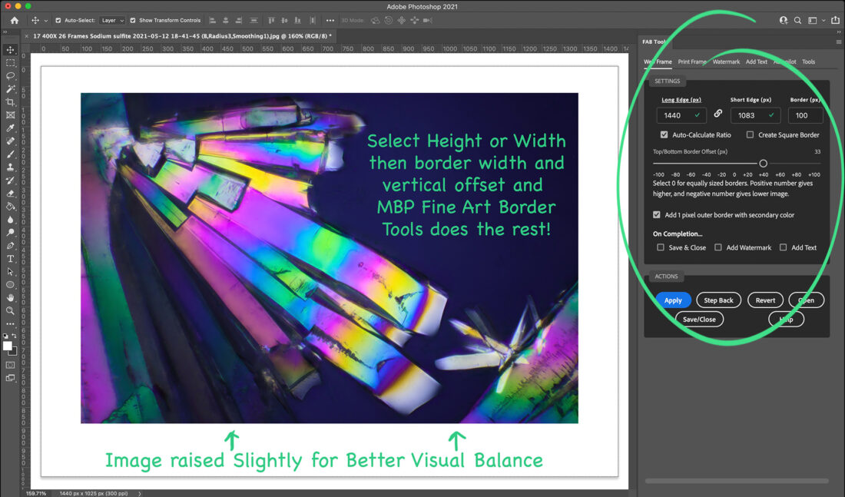
Task: Select the Lasso tool
Action: (x=11, y=76)
